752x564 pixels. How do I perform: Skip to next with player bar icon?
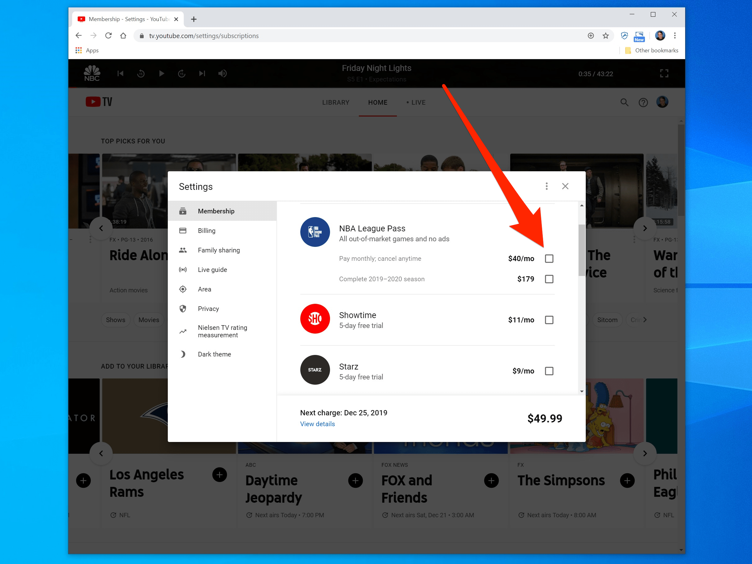coord(202,73)
